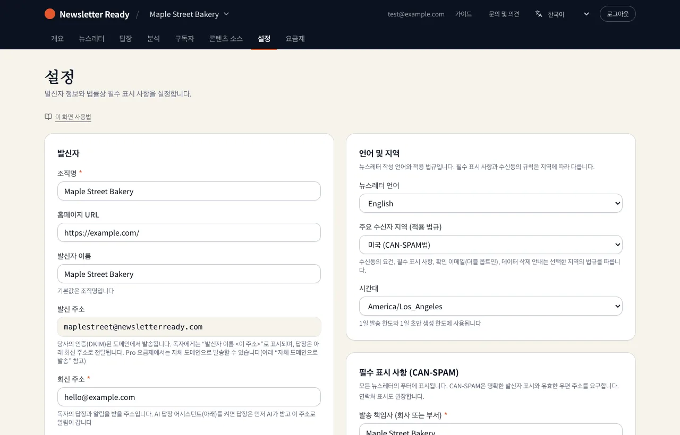Screen dimensions: 680x435
Task: Click the 필수 표시 사항 (CAN-SPAM) heading
Action: [x=409, y=372]
